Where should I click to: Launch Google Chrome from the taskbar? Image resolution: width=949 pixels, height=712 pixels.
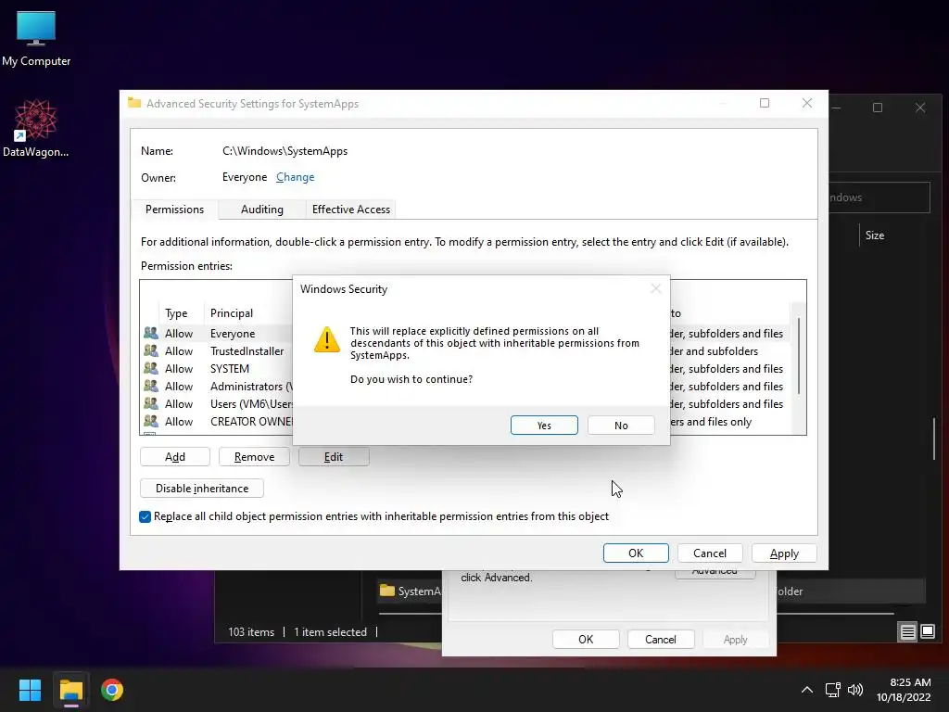(112, 690)
